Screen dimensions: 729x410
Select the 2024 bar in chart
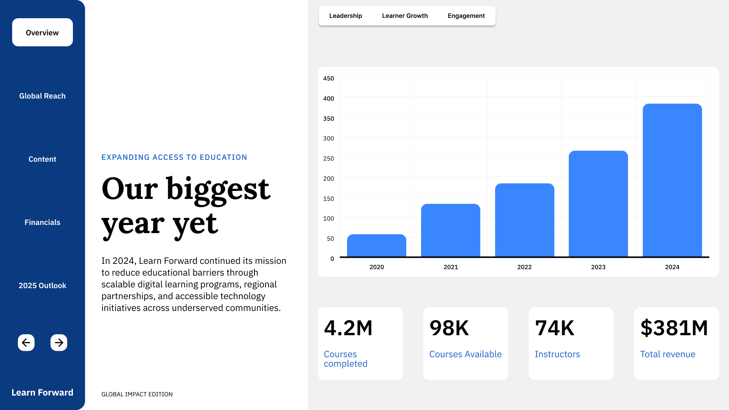(672, 180)
